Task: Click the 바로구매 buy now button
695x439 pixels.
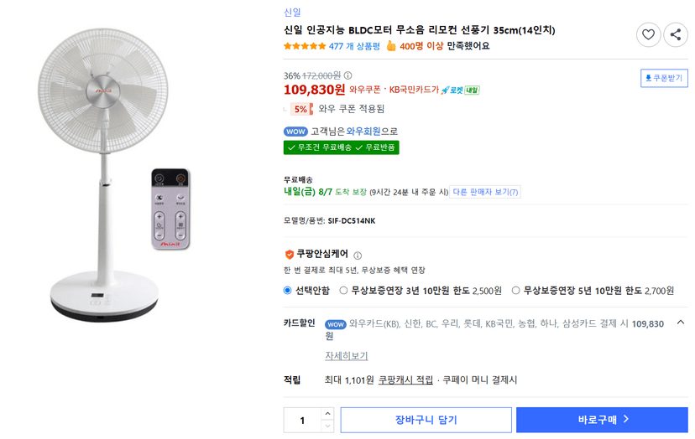Action: [x=602, y=420]
